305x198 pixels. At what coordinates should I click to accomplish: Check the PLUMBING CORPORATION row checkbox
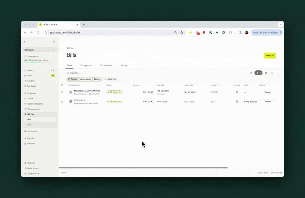(x=62, y=92)
